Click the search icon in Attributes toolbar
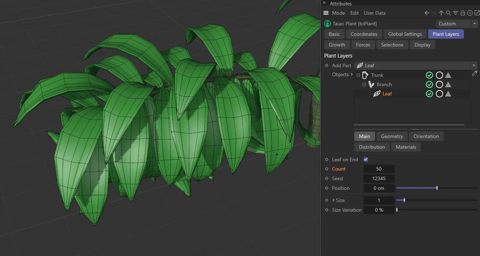This screenshot has height=256, width=480. tap(448, 13)
